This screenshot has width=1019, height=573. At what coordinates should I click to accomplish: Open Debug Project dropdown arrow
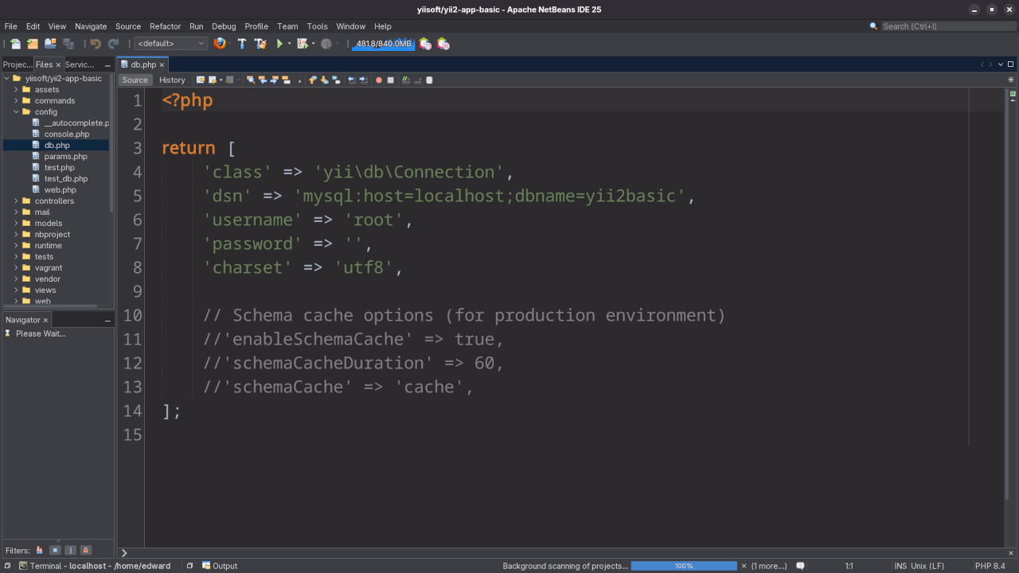coord(314,44)
